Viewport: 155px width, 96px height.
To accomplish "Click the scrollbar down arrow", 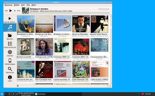I will [x=111, y=83].
